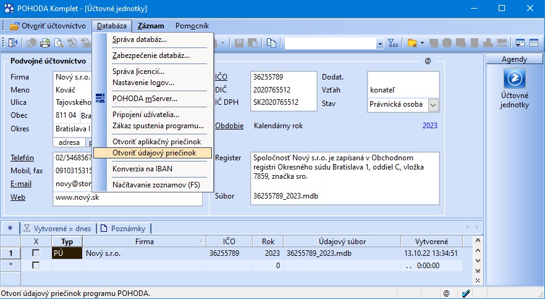Open the Záznam menu
Screen dimensions: 545x299
tap(151, 26)
